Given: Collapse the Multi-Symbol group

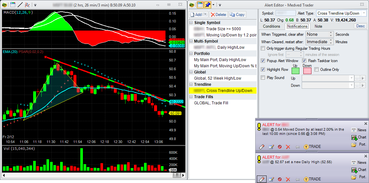Looking at the screenshot, I should pyautogui.click(x=191, y=41).
